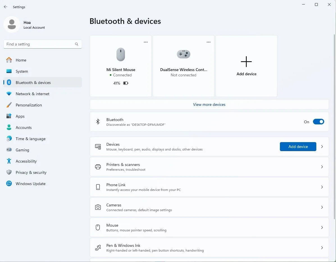The image size is (336, 262).
Task: Click View more devices link
Action: pyautogui.click(x=209, y=104)
